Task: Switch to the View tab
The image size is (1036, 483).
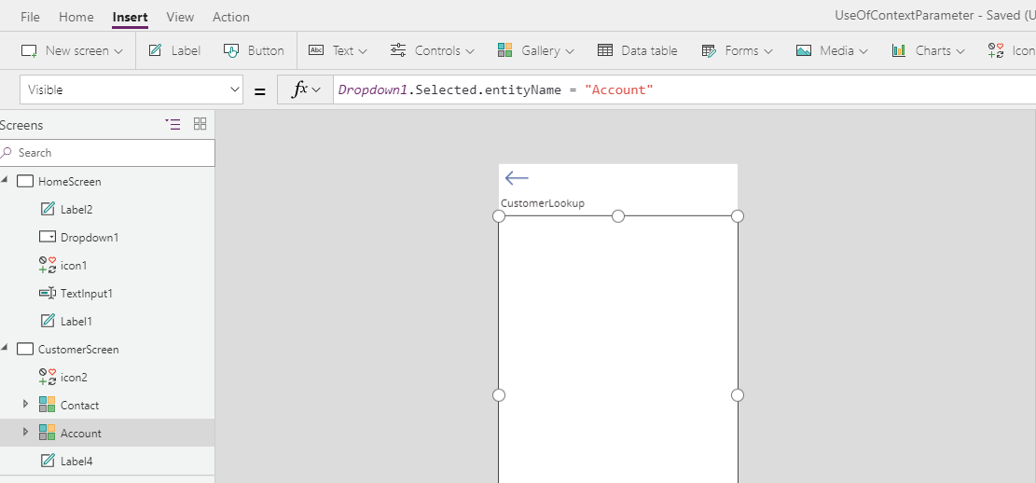Action: pos(180,17)
